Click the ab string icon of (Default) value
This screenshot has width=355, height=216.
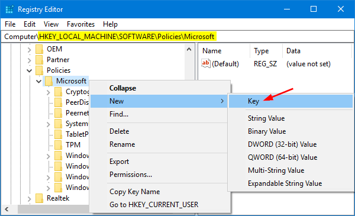pyautogui.click(x=205, y=64)
